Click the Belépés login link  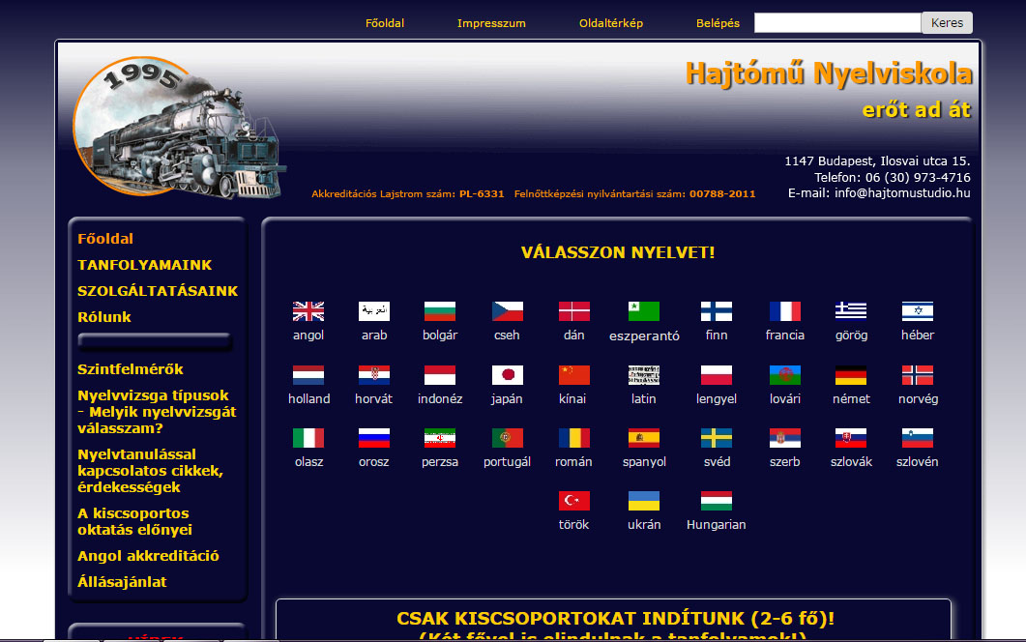[718, 23]
